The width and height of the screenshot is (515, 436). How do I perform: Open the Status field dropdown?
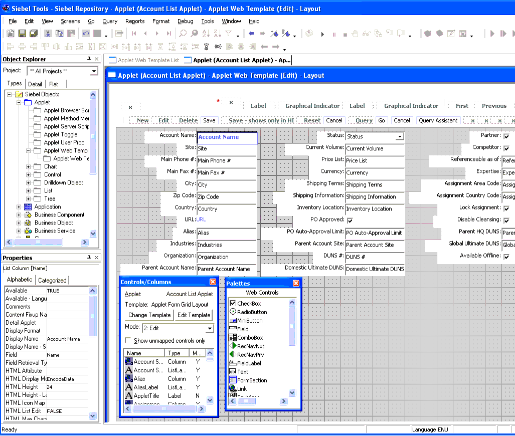coord(400,136)
